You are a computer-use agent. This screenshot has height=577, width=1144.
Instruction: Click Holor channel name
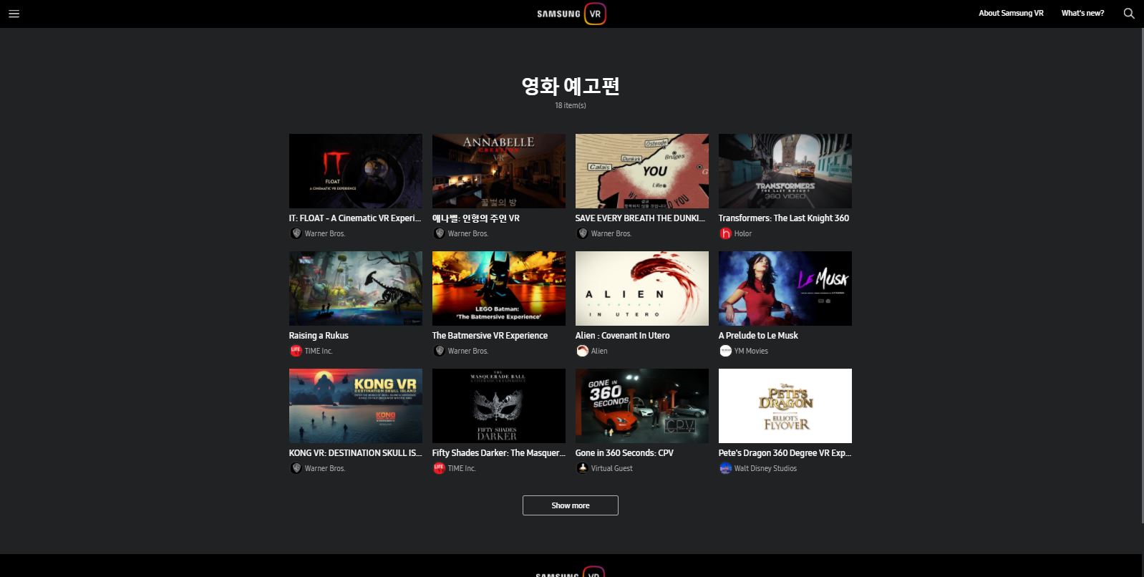tap(743, 233)
